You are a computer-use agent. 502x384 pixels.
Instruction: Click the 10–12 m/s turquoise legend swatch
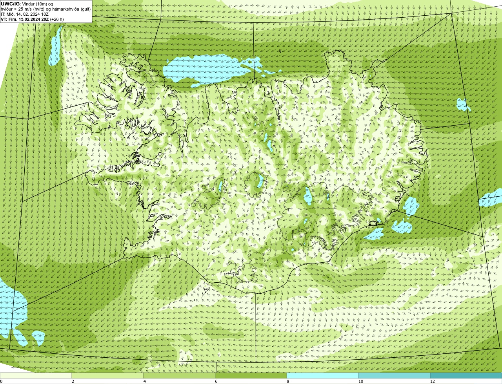[395, 375]
